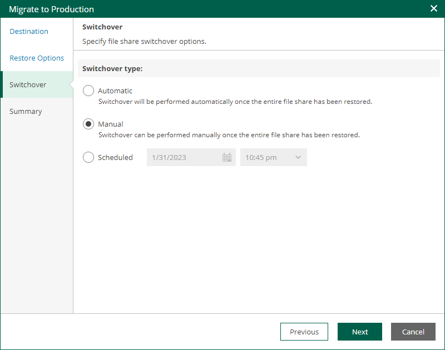Go to the Destination step
The height and width of the screenshot is (350, 445).
coord(29,32)
